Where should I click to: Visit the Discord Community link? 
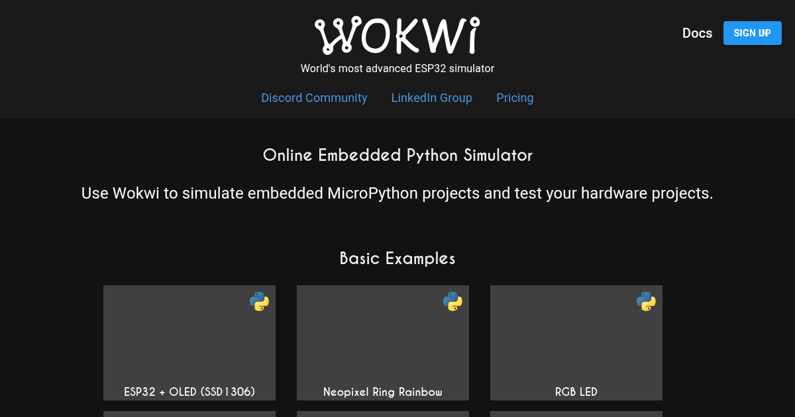[314, 98]
